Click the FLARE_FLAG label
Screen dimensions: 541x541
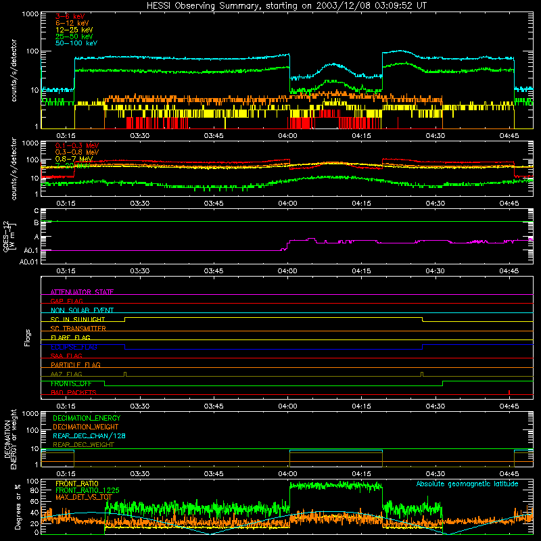coord(70,337)
